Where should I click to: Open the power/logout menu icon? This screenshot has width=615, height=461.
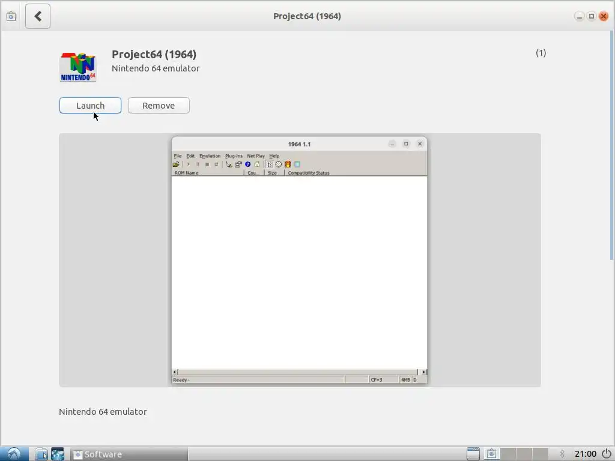click(x=607, y=454)
